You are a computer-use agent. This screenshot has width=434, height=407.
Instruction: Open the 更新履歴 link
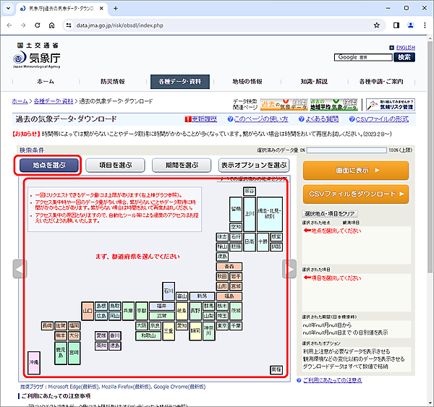tap(204, 119)
